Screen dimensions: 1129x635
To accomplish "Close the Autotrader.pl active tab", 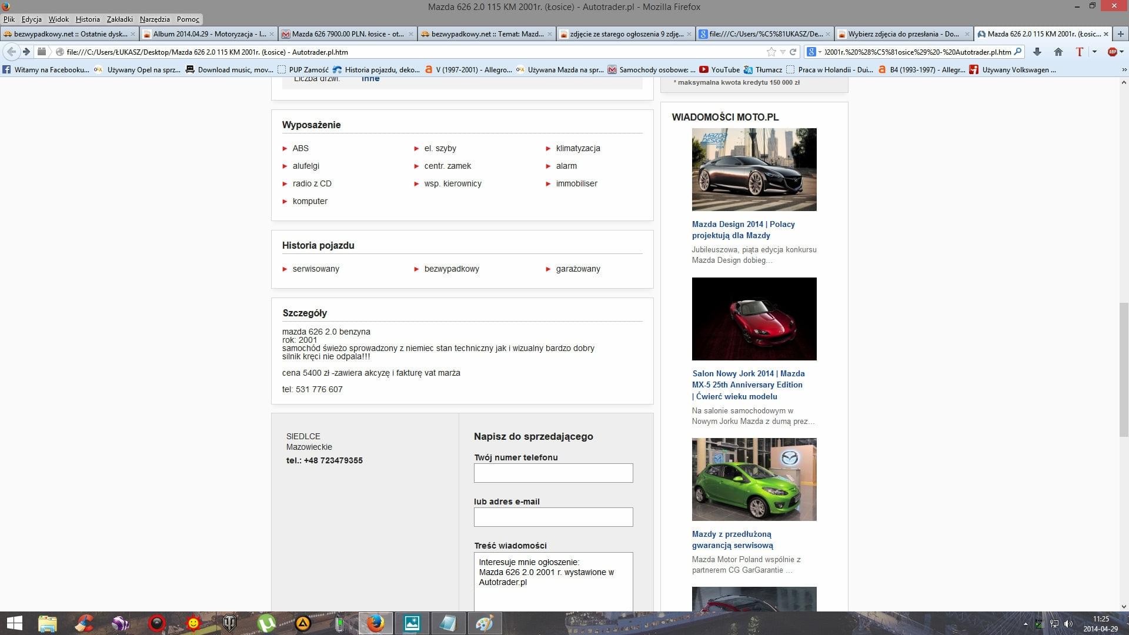I will 1106,34.
